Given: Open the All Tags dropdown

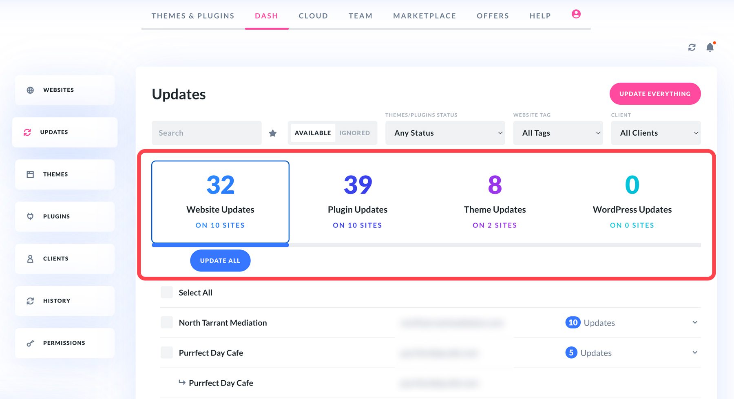Looking at the screenshot, I should coord(557,132).
